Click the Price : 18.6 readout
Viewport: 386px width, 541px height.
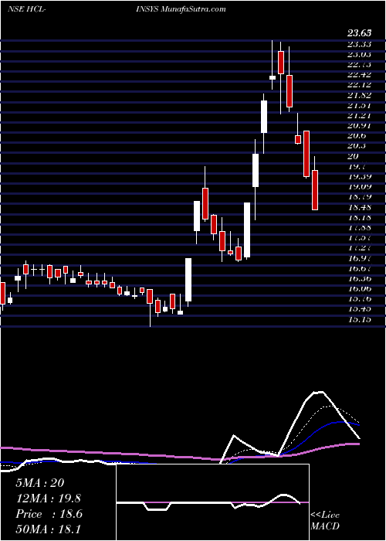coord(49,514)
